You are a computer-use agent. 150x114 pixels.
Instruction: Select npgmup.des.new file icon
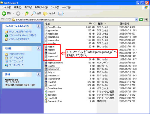46,63
